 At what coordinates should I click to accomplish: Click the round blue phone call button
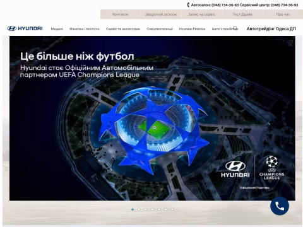(280, 206)
